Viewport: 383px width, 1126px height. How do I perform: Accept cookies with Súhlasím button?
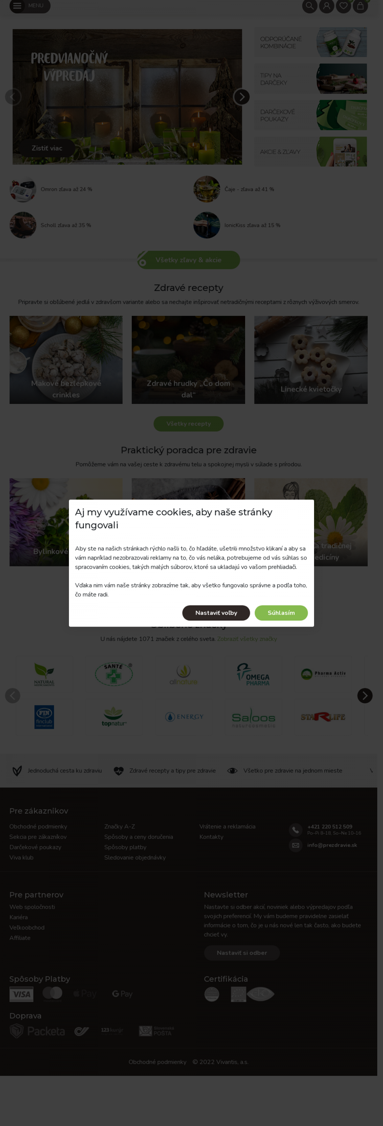281,613
